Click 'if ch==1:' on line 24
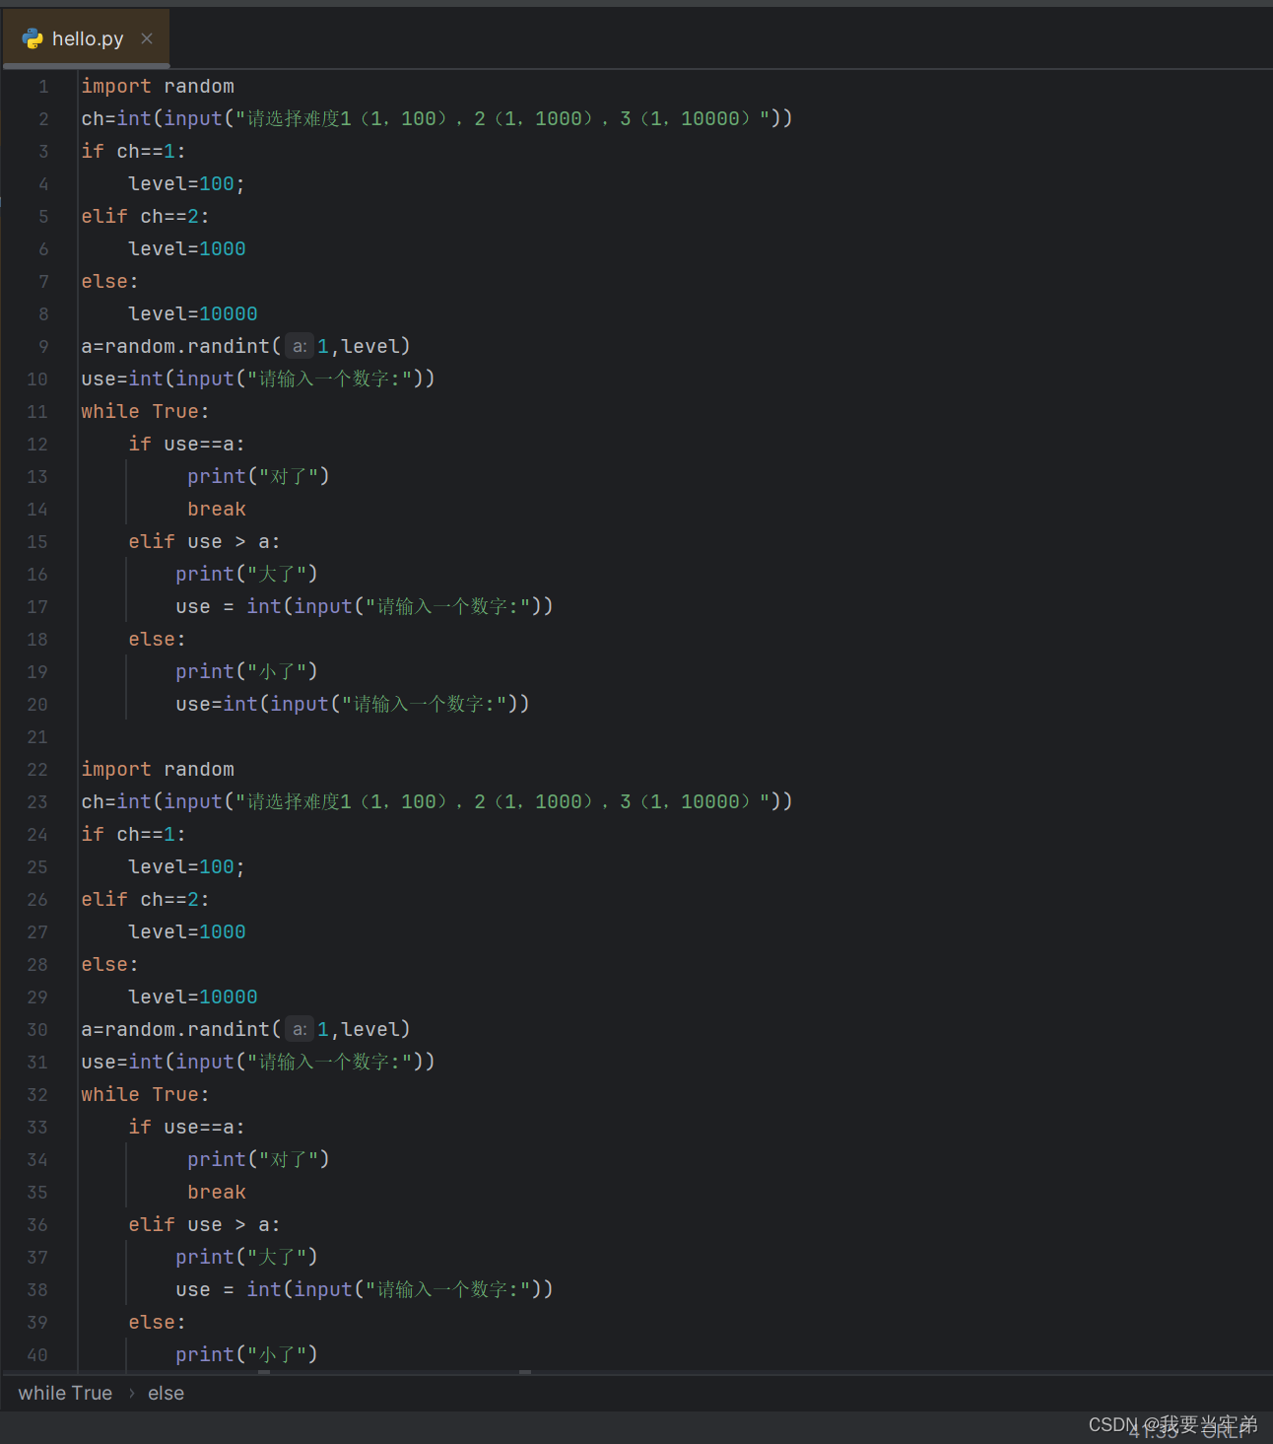This screenshot has width=1273, height=1444. [133, 835]
